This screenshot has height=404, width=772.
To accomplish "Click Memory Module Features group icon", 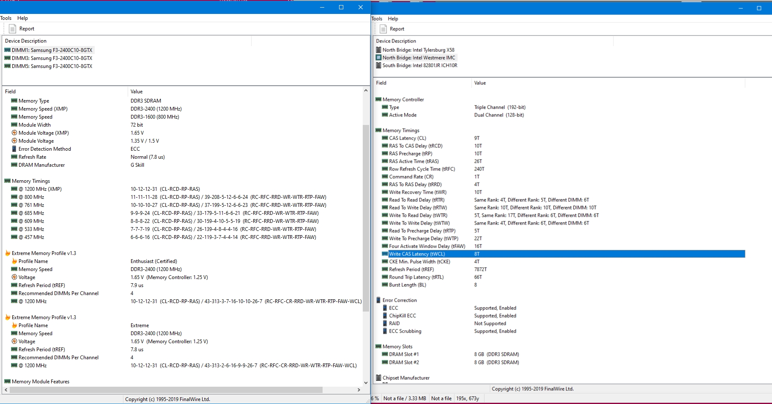I will point(7,381).
